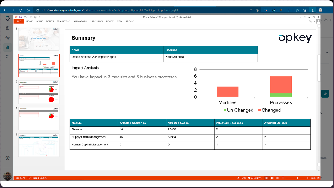Select slide 2 Summary thumbnail
This screenshot has height=188, width=334.
(x=39, y=65)
